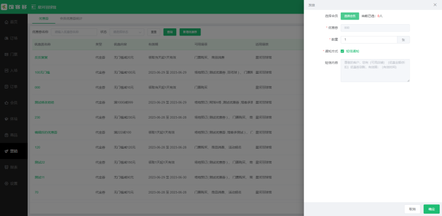Image resolution: width=442 pixels, height=216 pixels.
Task: Click the cell 满222减100
Action: click(x=123, y=132)
